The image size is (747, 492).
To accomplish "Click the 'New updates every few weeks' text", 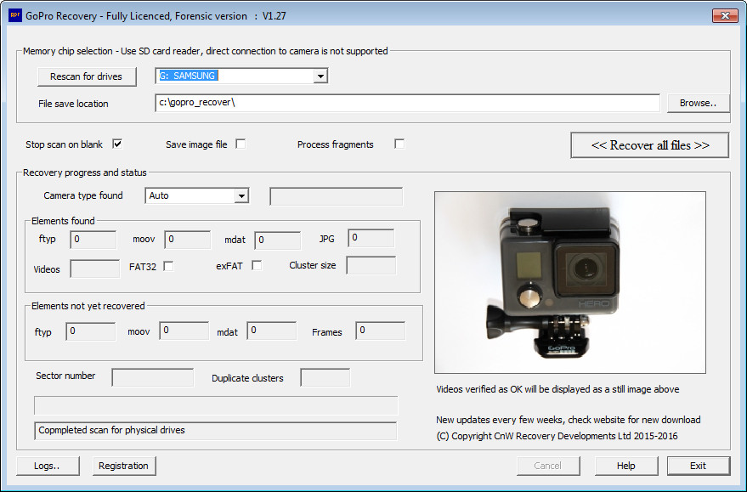I will pyautogui.click(x=568, y=420).
